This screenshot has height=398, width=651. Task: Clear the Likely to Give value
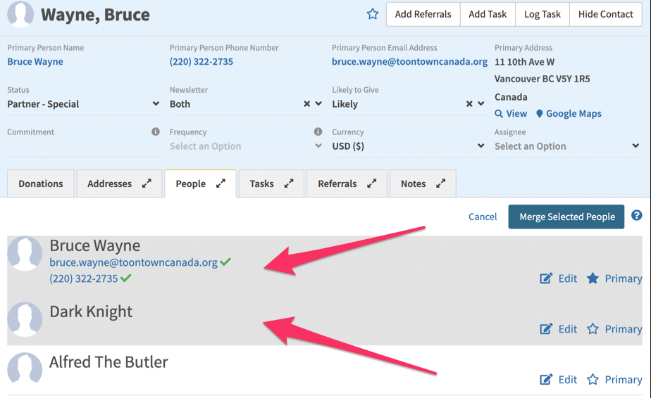(x=469, y=103)
